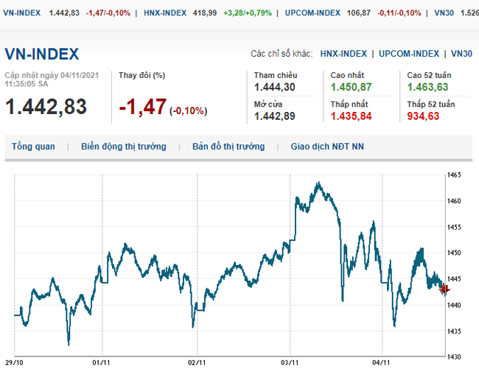The height and width of the screenshot is (377, 479).
Task: Select the 03/11 date on chart axis
Action: [290, 363]
